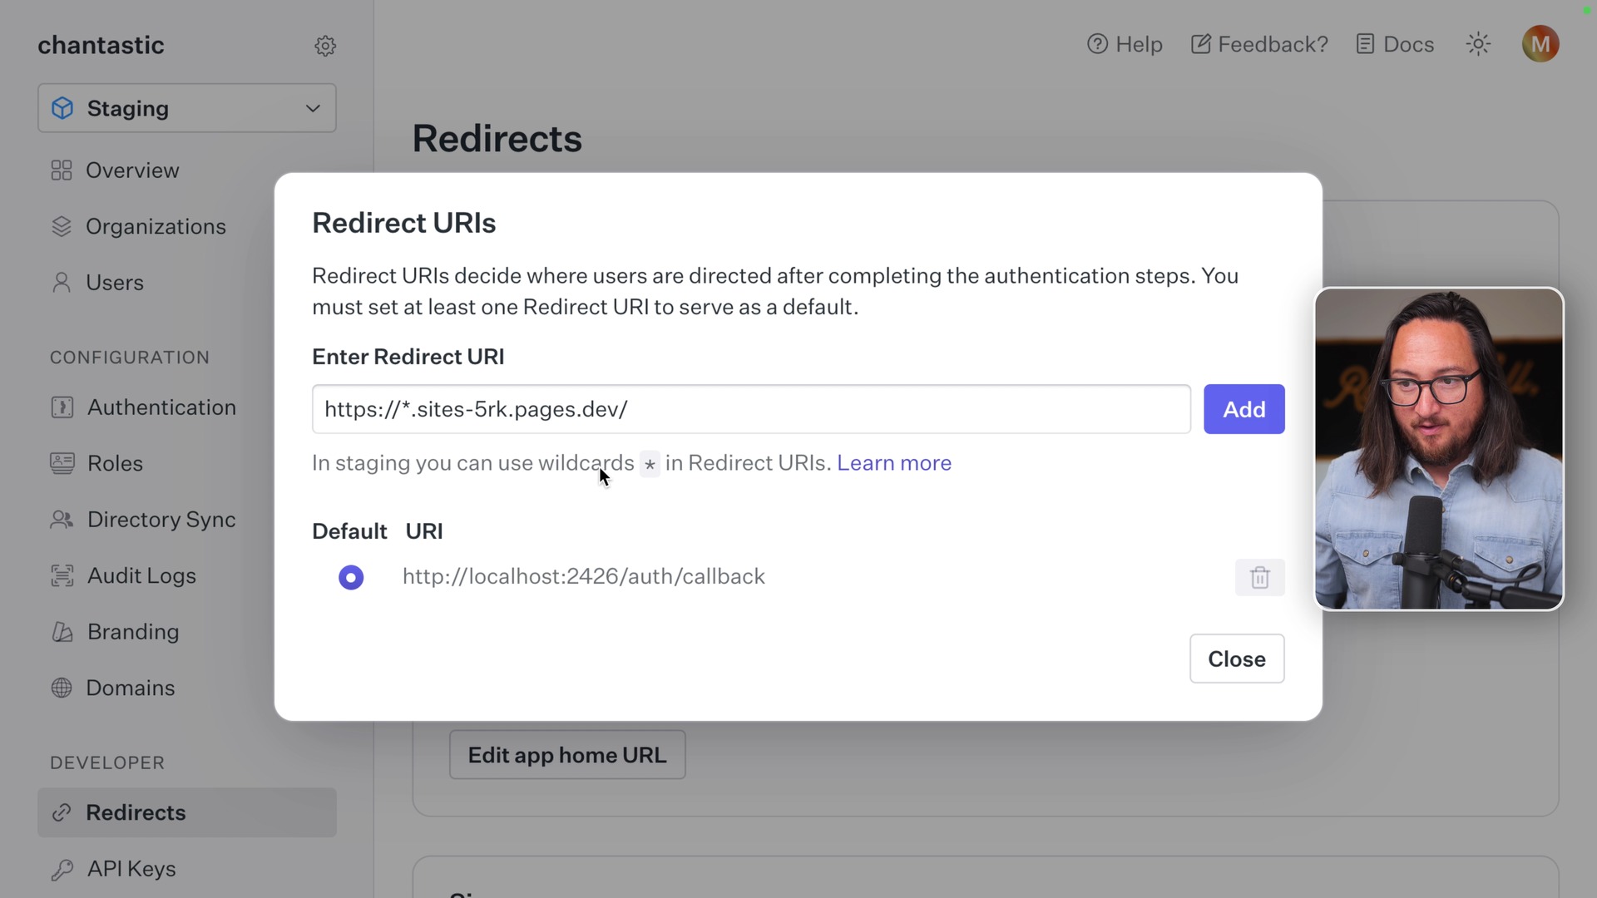Delete the localhost callback URI with trash icon

(1259, 576)
